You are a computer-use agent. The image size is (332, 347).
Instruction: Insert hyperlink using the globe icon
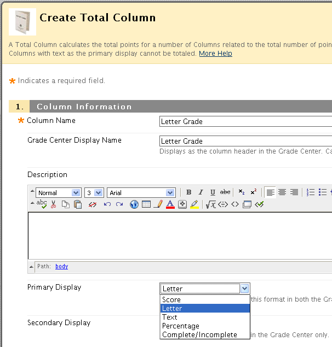134,204
